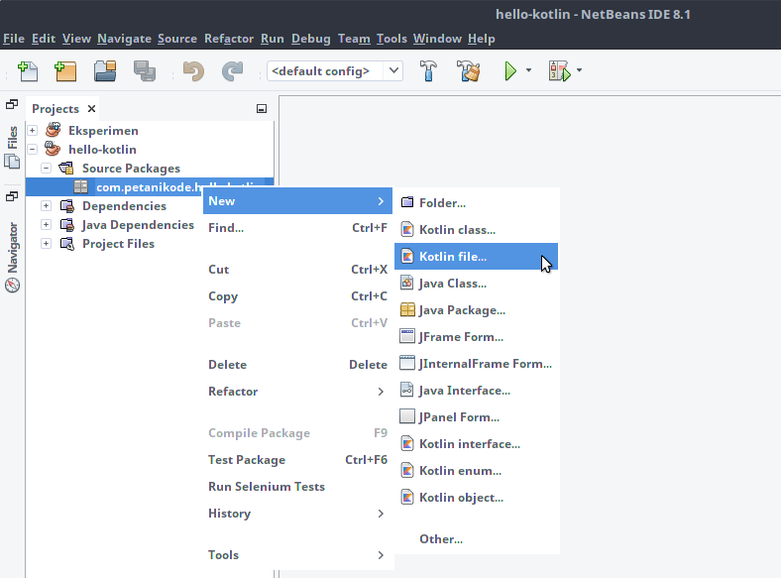
Task: Click the Open Project toolbar icon
Action: [105, 70]
